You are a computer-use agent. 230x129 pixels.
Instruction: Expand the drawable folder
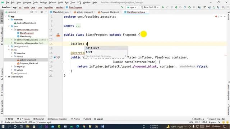(x=11, y=53)
